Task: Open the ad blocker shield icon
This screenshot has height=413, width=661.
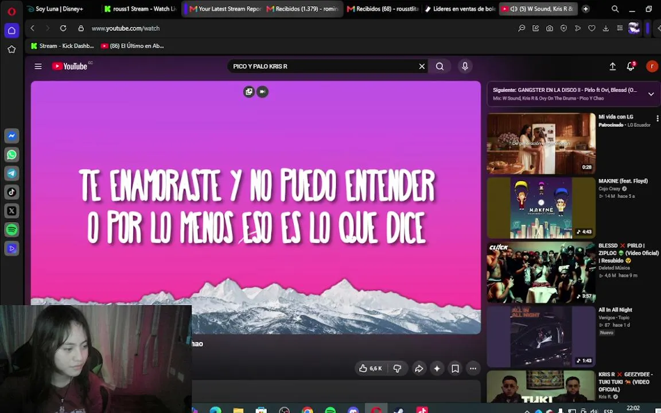Action: coord(563,28)
